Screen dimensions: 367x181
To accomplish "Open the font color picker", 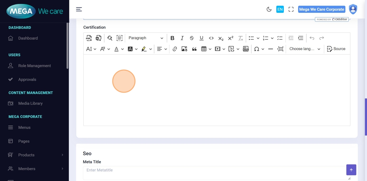I will click(x=116, y=49).
